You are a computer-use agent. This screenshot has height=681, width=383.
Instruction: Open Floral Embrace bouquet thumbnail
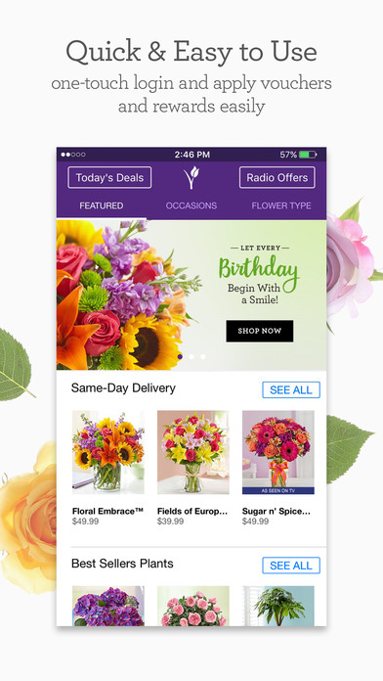click(108, 452)
